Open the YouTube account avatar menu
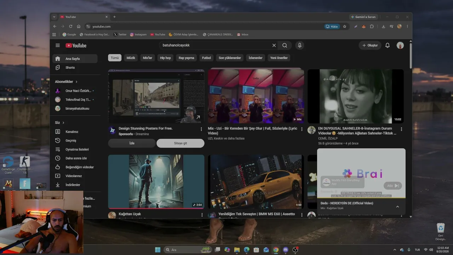This screenshot has width=453, height=255. pyautogui.click(x=400, y=45)
